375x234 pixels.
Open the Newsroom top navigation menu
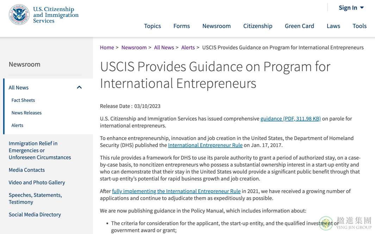click(x=217, y=26)
